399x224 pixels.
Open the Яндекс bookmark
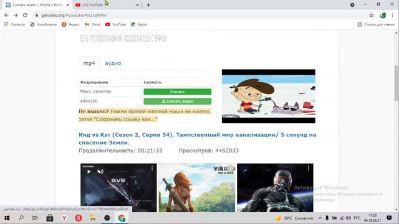(70, 24)
